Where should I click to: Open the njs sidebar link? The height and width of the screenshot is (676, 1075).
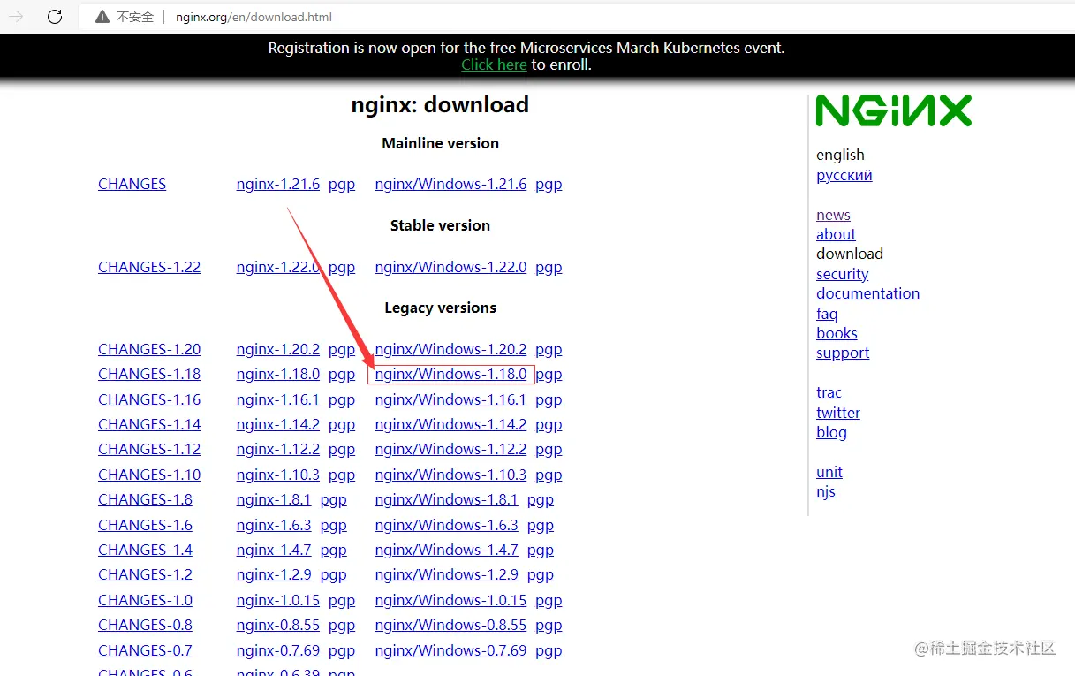point(826,492)
